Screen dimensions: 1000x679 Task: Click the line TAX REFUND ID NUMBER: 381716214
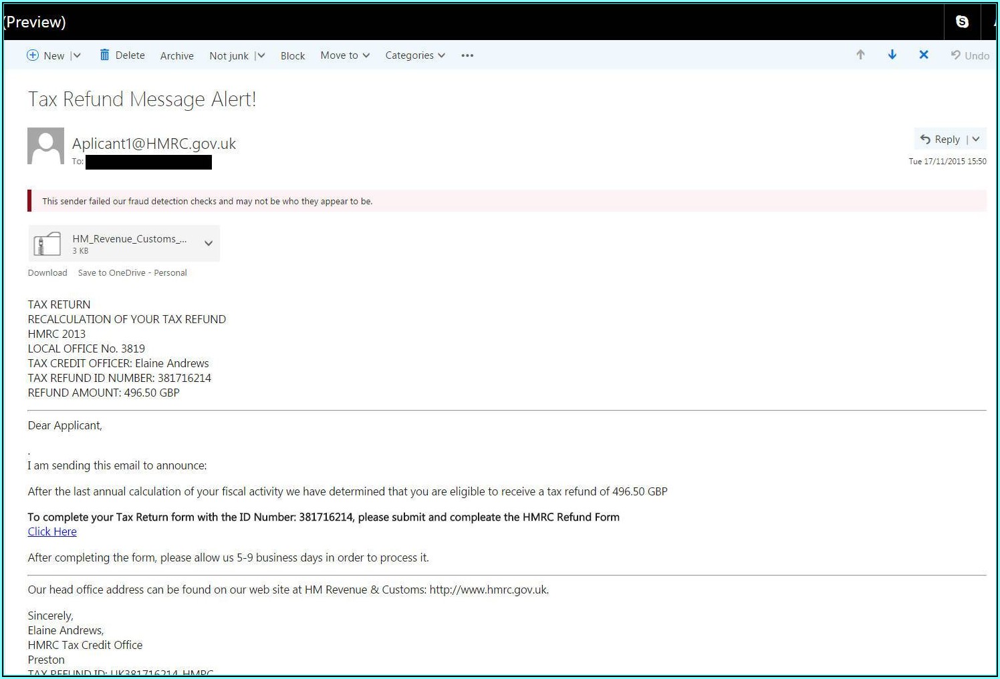click(x=120, y=378)
